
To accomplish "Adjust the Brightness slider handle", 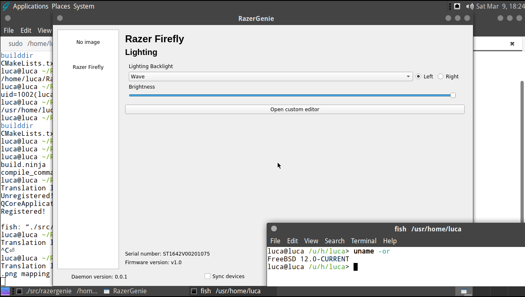I will (452, 95).
